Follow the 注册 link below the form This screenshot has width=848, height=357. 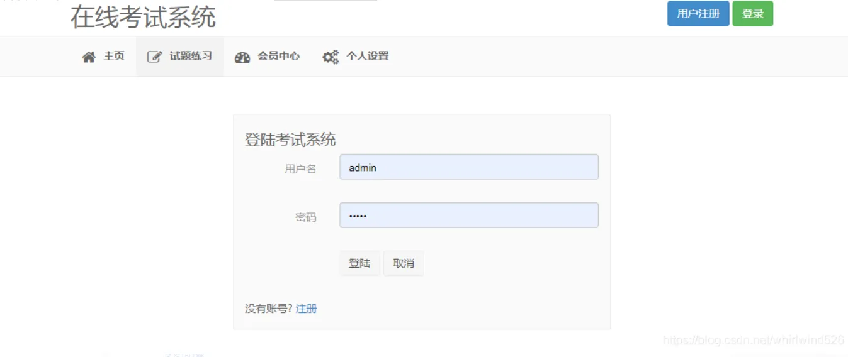click(x=307, y=309)
